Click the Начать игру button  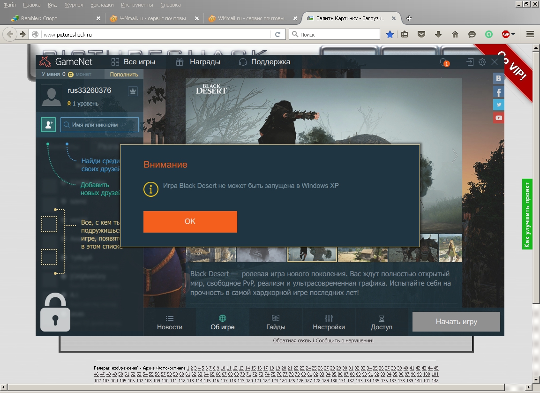pyautogui.click(x=456, y=322)
